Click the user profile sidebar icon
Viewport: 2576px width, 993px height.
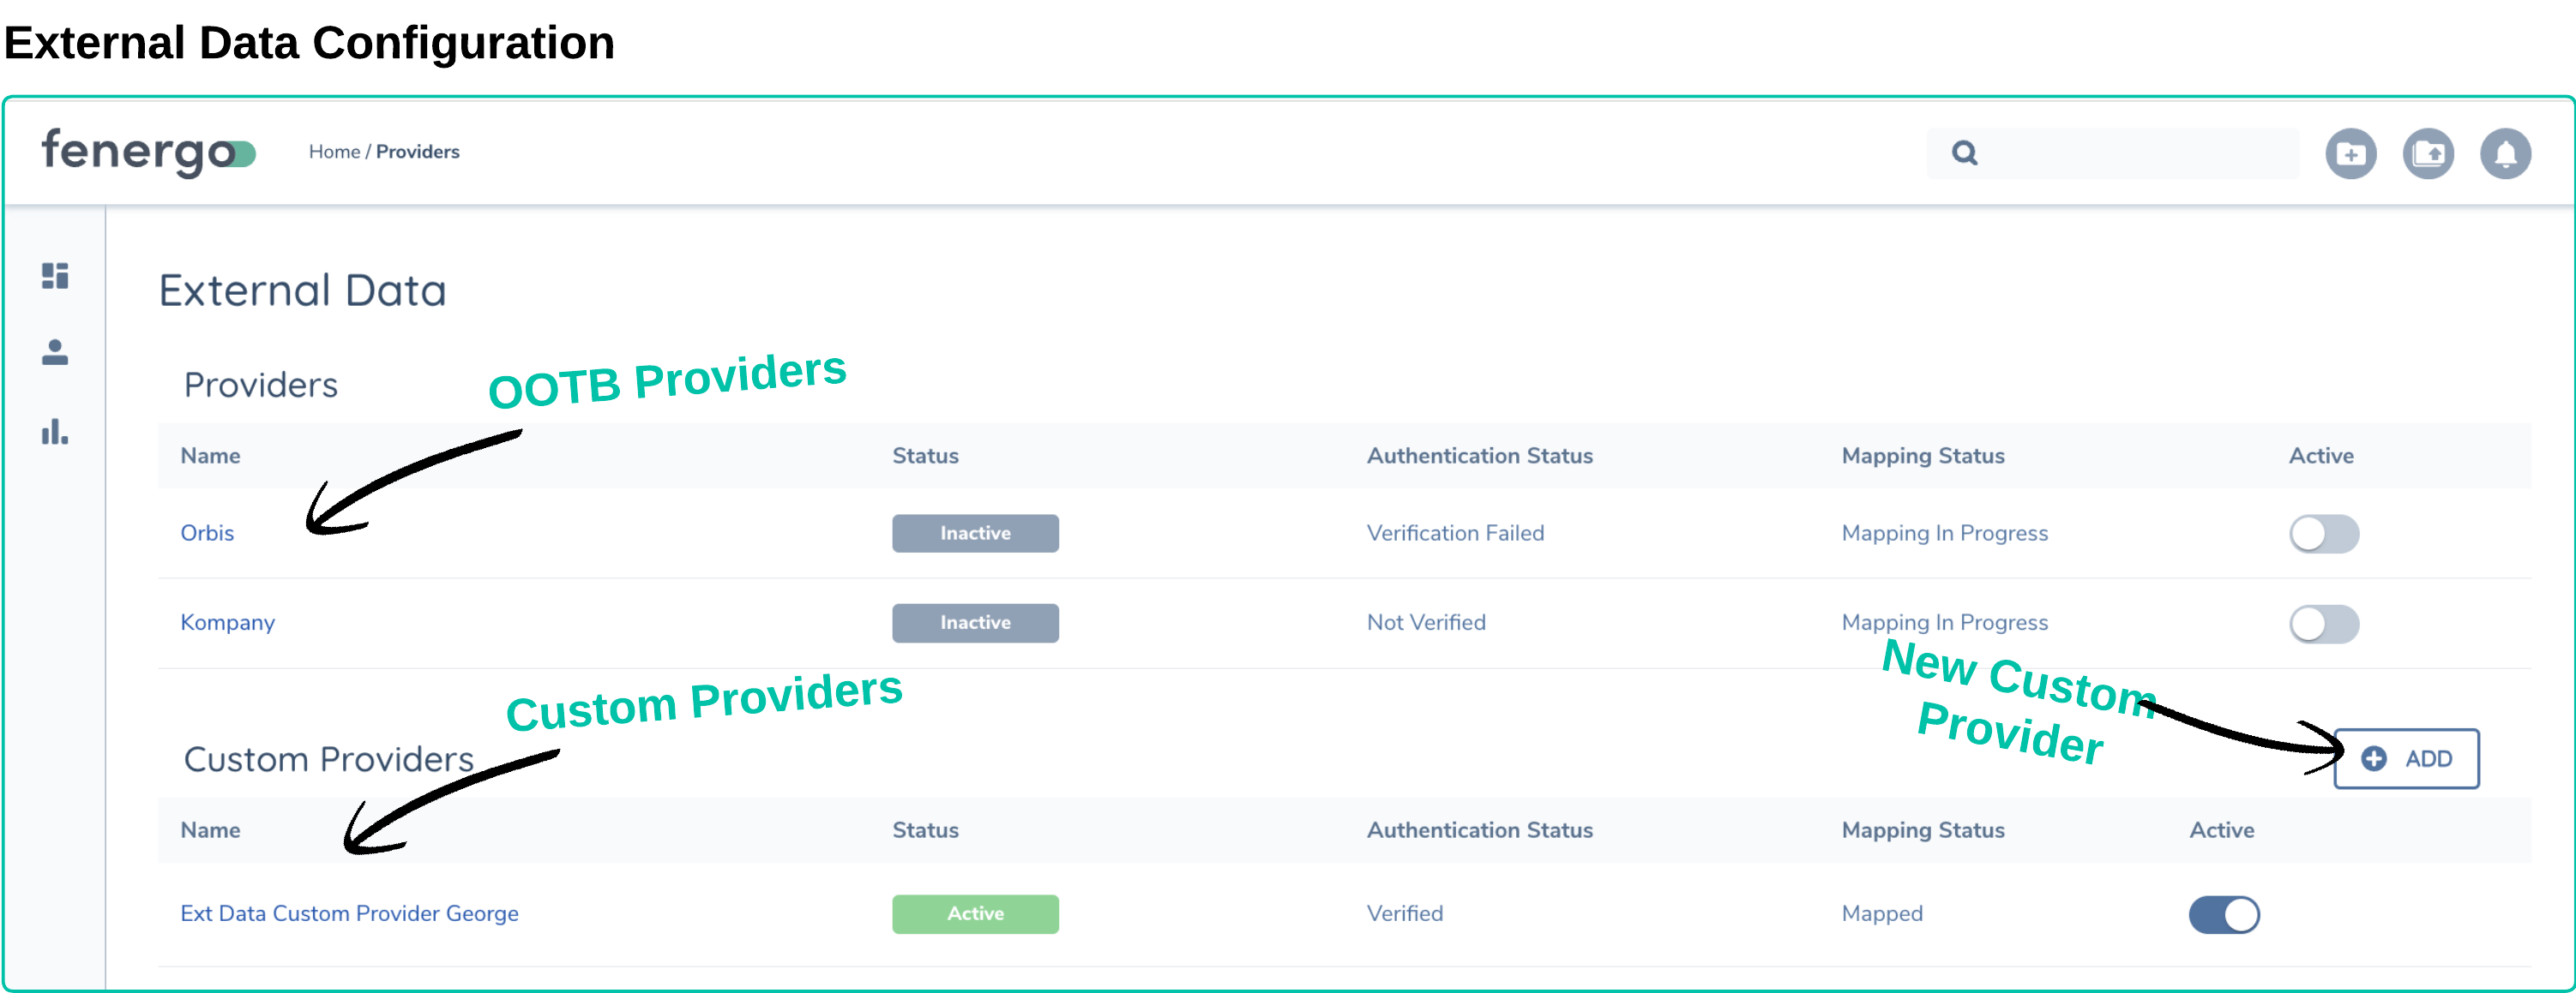[55, 353]
